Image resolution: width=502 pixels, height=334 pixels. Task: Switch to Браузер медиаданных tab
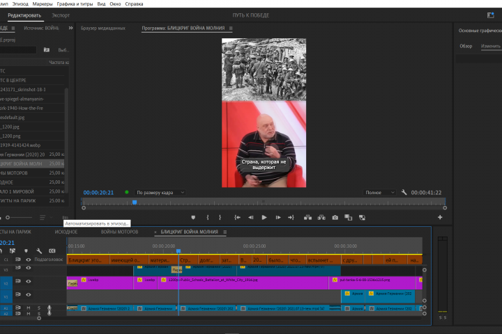click(x=102, y=28)
